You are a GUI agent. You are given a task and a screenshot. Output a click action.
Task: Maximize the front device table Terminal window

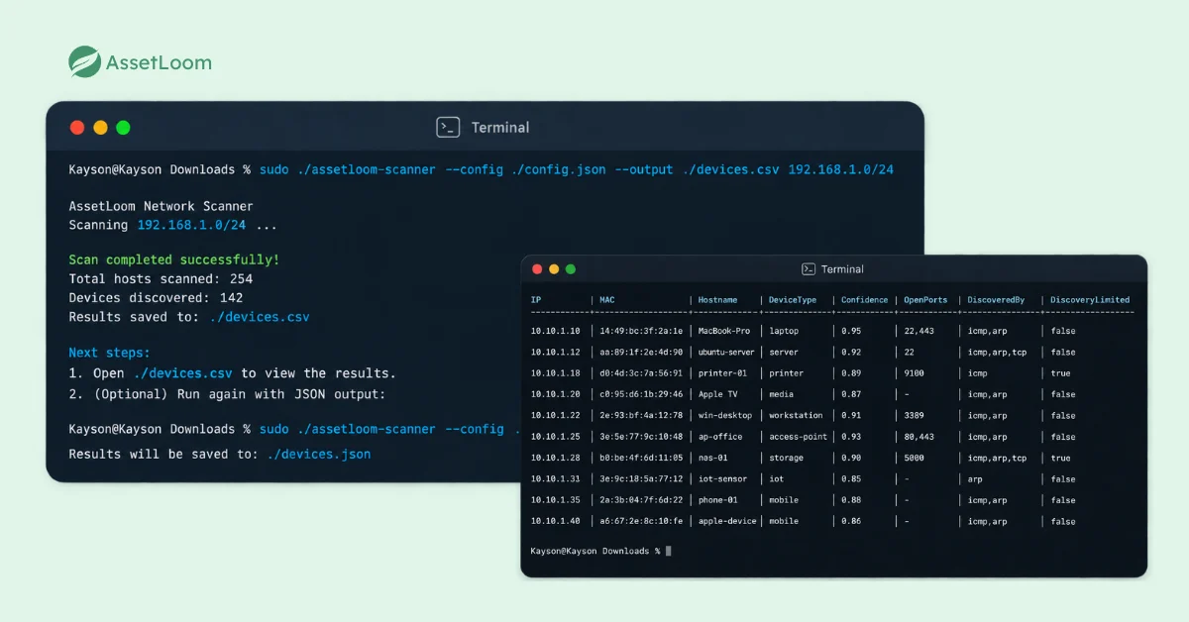point(571,269)
